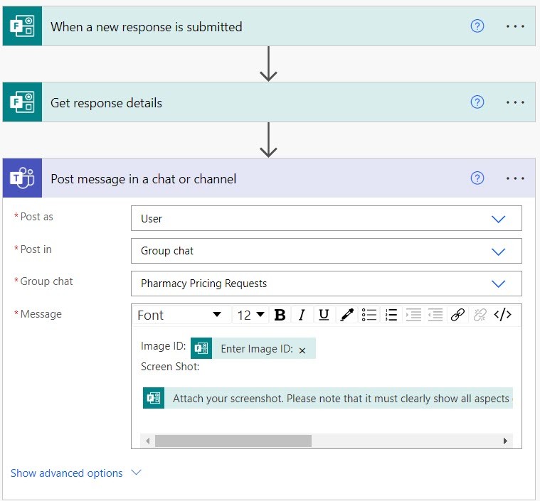The height and width of the screenshot is (501, 540).
Task: Select the 'Attach your screenshot' dynamic content token
Action: 328,398
